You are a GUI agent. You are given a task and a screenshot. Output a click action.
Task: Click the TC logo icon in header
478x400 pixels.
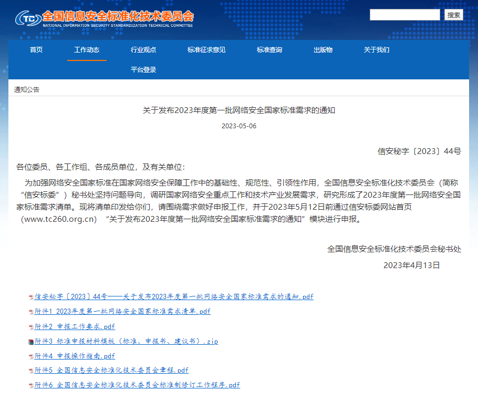28,18
